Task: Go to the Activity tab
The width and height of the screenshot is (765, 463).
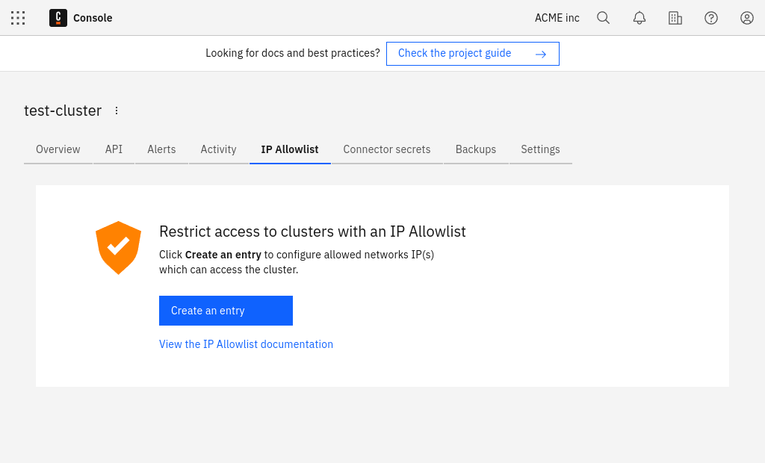Action: point(218,149)
